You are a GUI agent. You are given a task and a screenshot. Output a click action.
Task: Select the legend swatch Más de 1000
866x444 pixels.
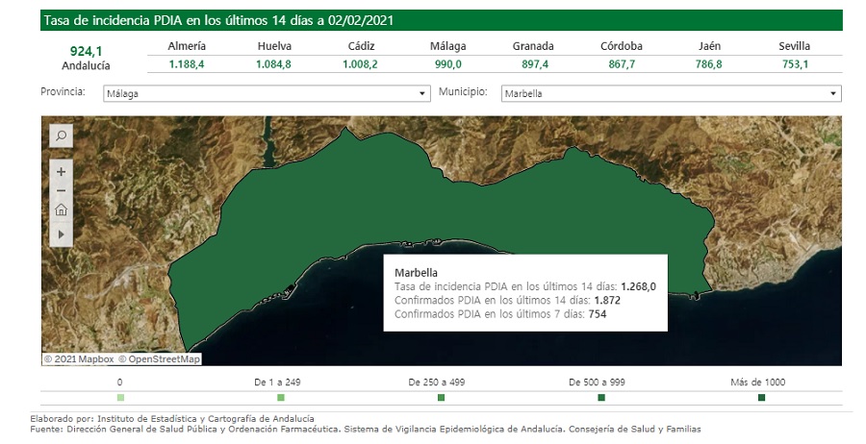click(x=762, y=398)
